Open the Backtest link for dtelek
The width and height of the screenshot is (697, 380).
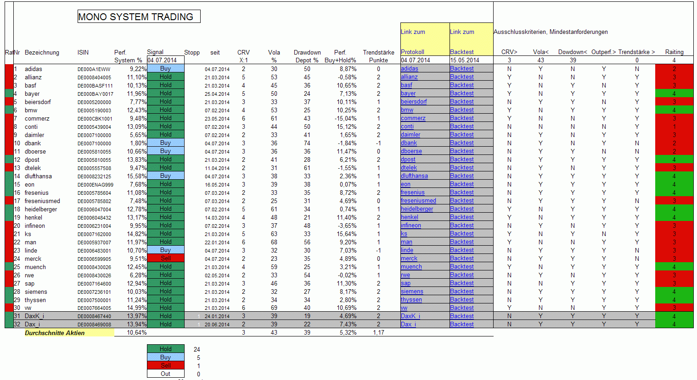point(461,168)
